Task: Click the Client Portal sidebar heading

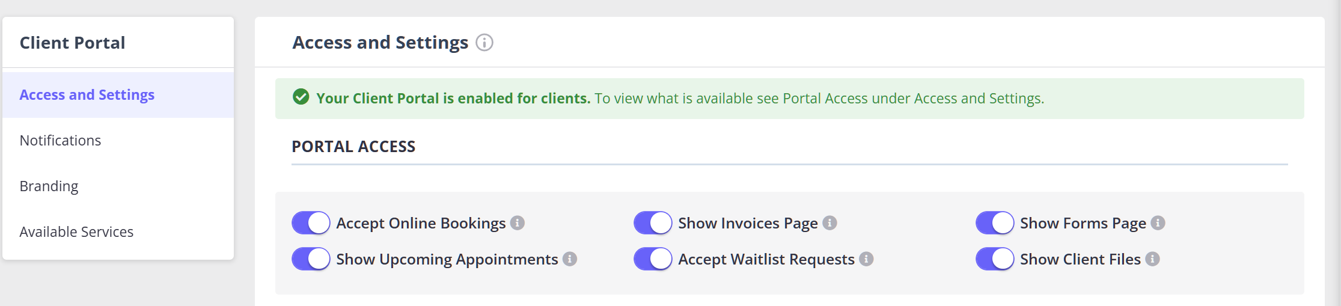Action: (x=72, y=43)
